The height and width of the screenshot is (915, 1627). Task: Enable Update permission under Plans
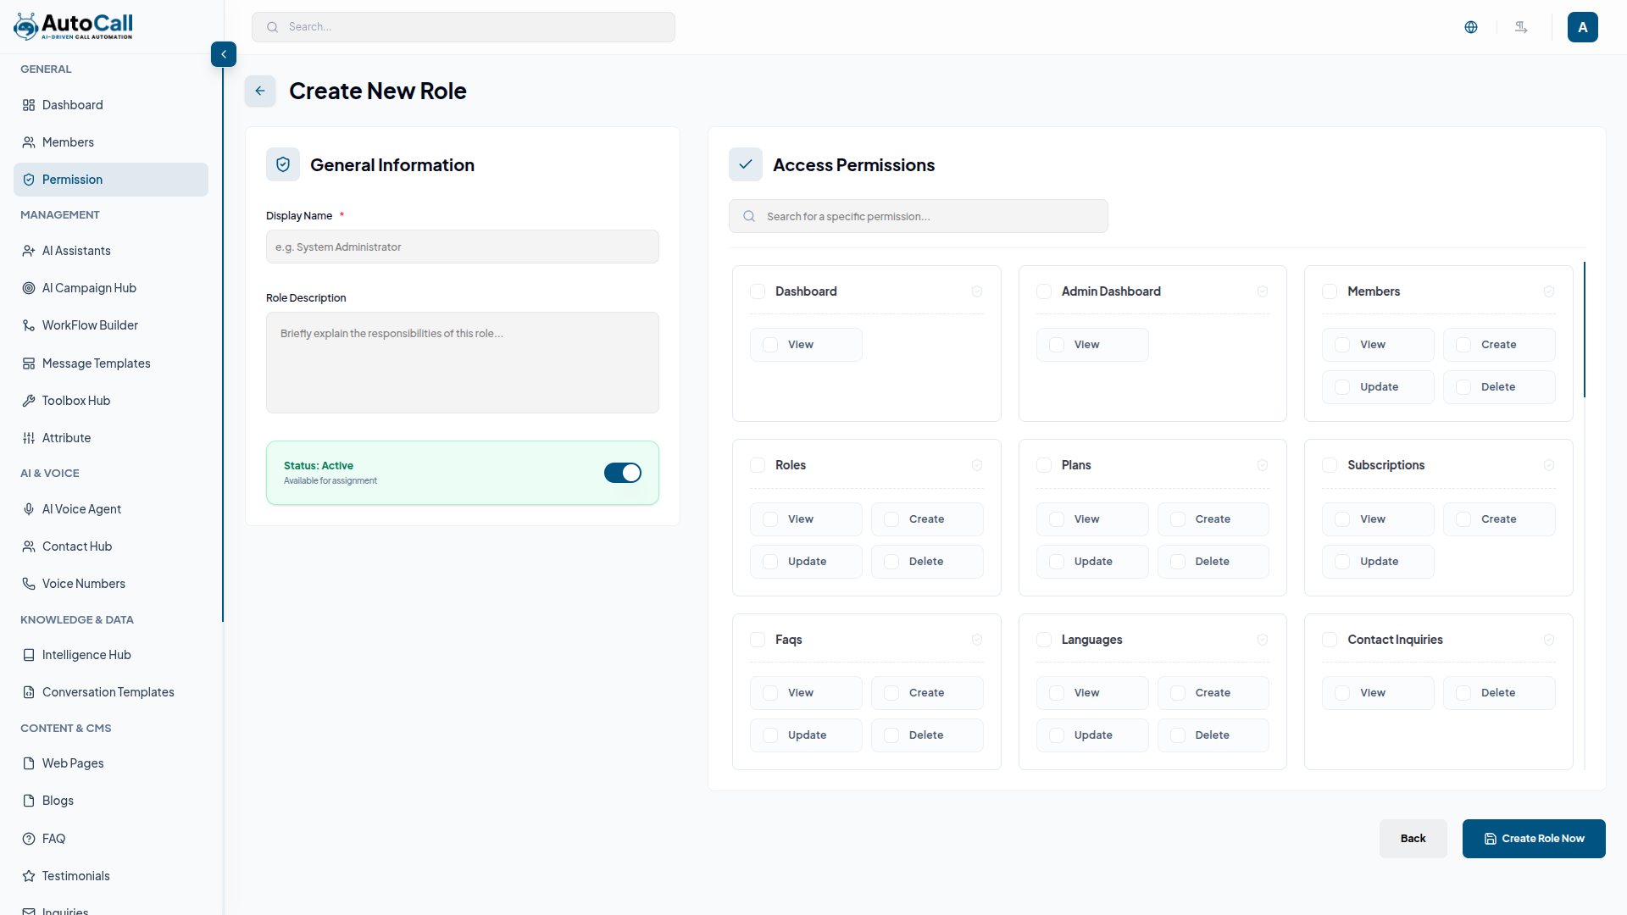click(x=1057, y=562)
